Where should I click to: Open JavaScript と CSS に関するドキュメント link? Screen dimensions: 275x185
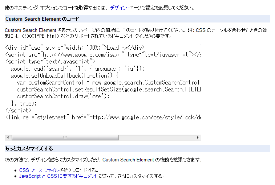point(58,176)
